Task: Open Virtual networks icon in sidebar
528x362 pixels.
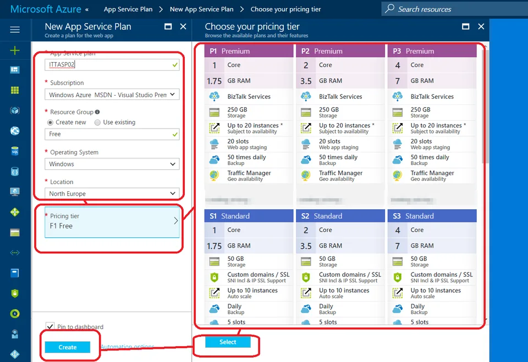Action: click(x=15, y=253)
